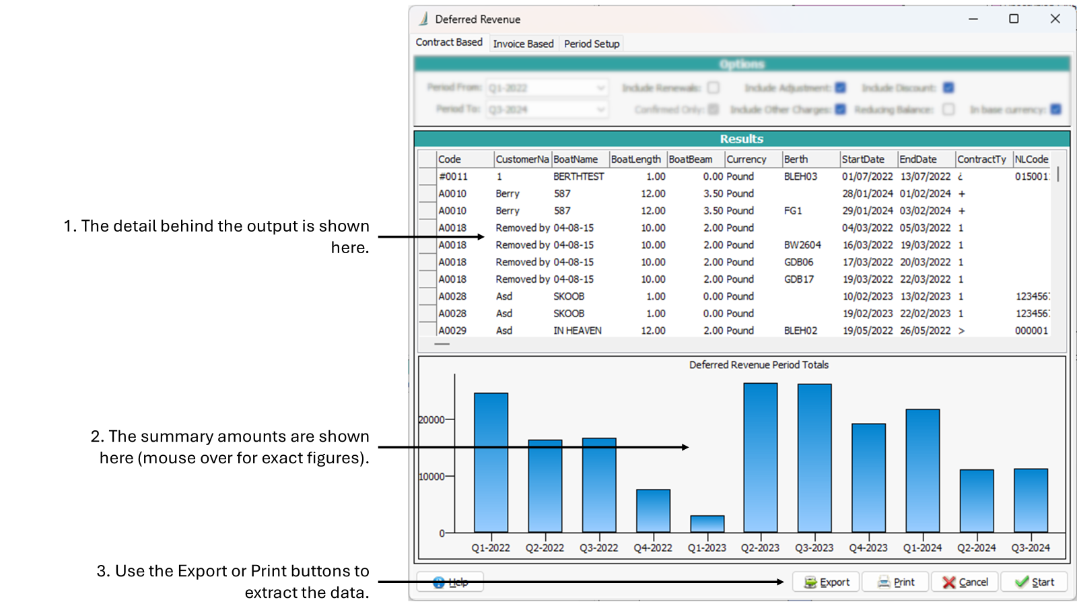Open Help via the globe icon
This screenshot has height=606, width=1077.
(x=439, y=582)
